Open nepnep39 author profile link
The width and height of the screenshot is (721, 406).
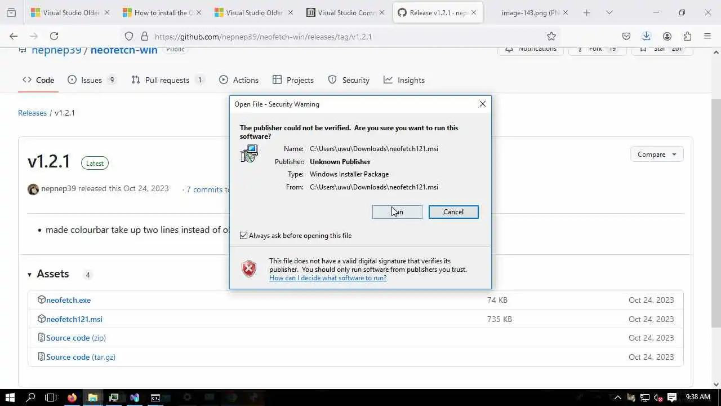click(x=59, y=188)
